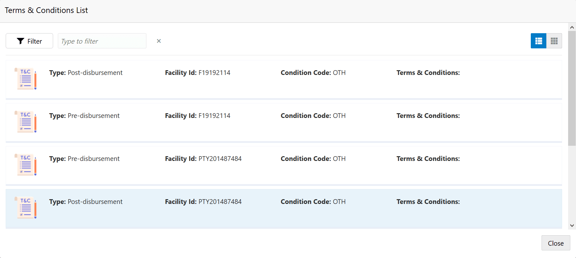Select 'Type: Pre-disbursement' text in the PTY201487484 row
The image size is (576, 258).
[x=84, y=159]
